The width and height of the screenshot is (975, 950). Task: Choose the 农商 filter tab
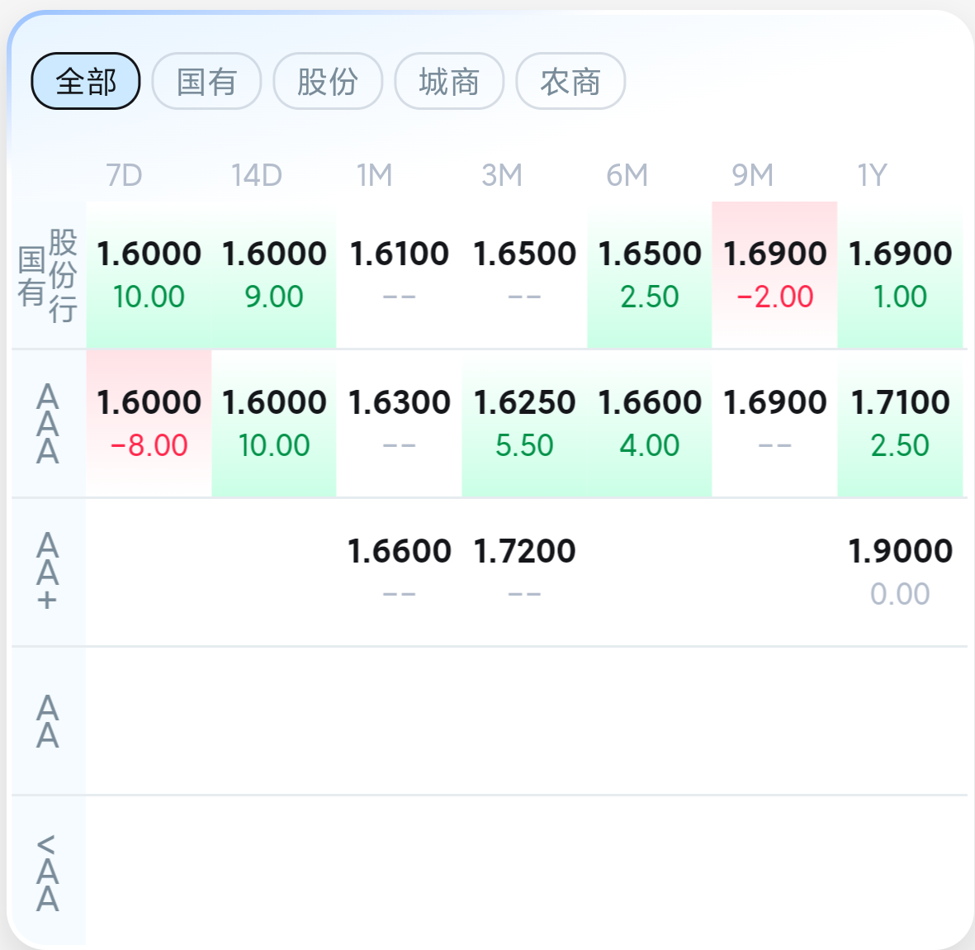570,81
